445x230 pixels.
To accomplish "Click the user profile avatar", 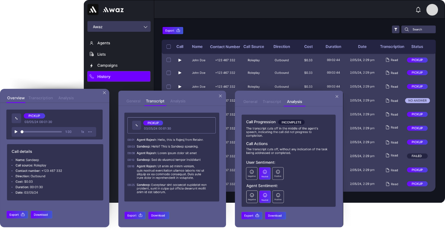I will click(432, 10).
